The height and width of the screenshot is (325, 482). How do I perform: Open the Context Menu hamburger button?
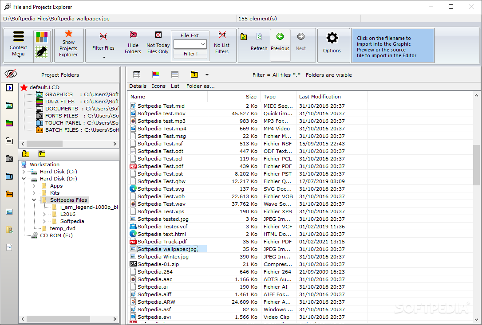[x=19, y=45]
